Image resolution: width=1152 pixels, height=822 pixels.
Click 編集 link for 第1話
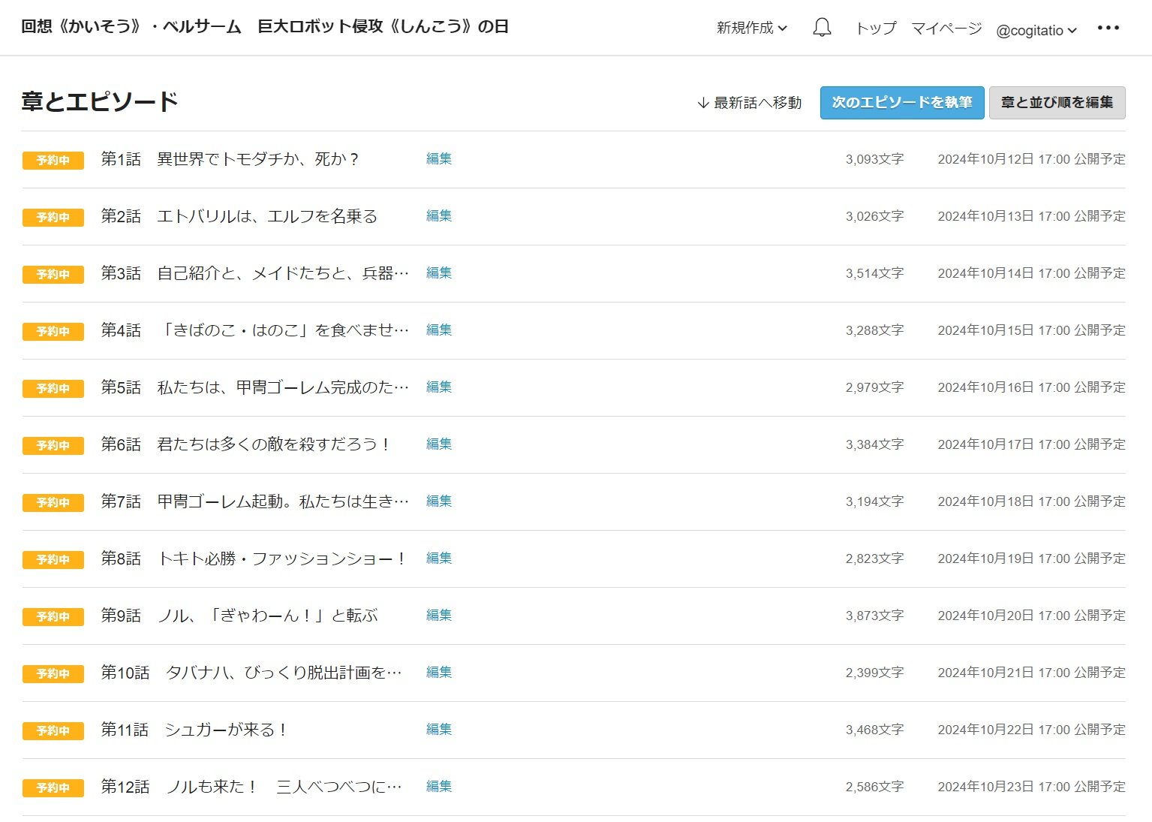[439, 158]
